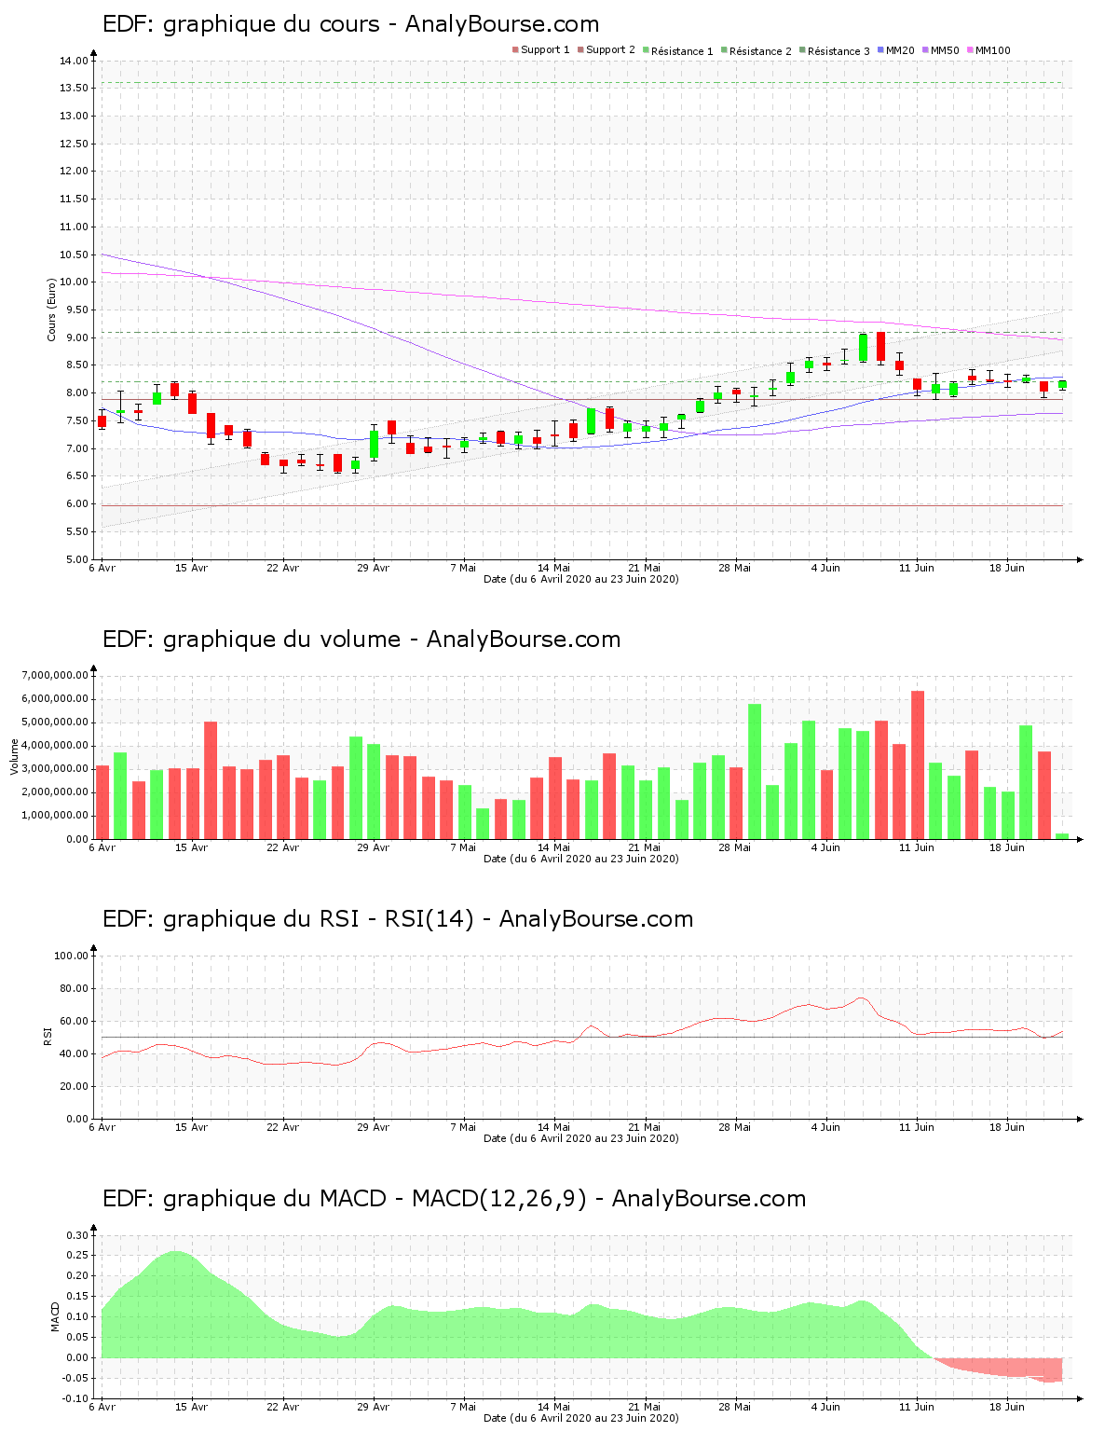This screenshot has width=1118, height=1445.
Task: Click '29 Avr' date under the price chart
Action: pyautogui.click(x=373, y=568)
